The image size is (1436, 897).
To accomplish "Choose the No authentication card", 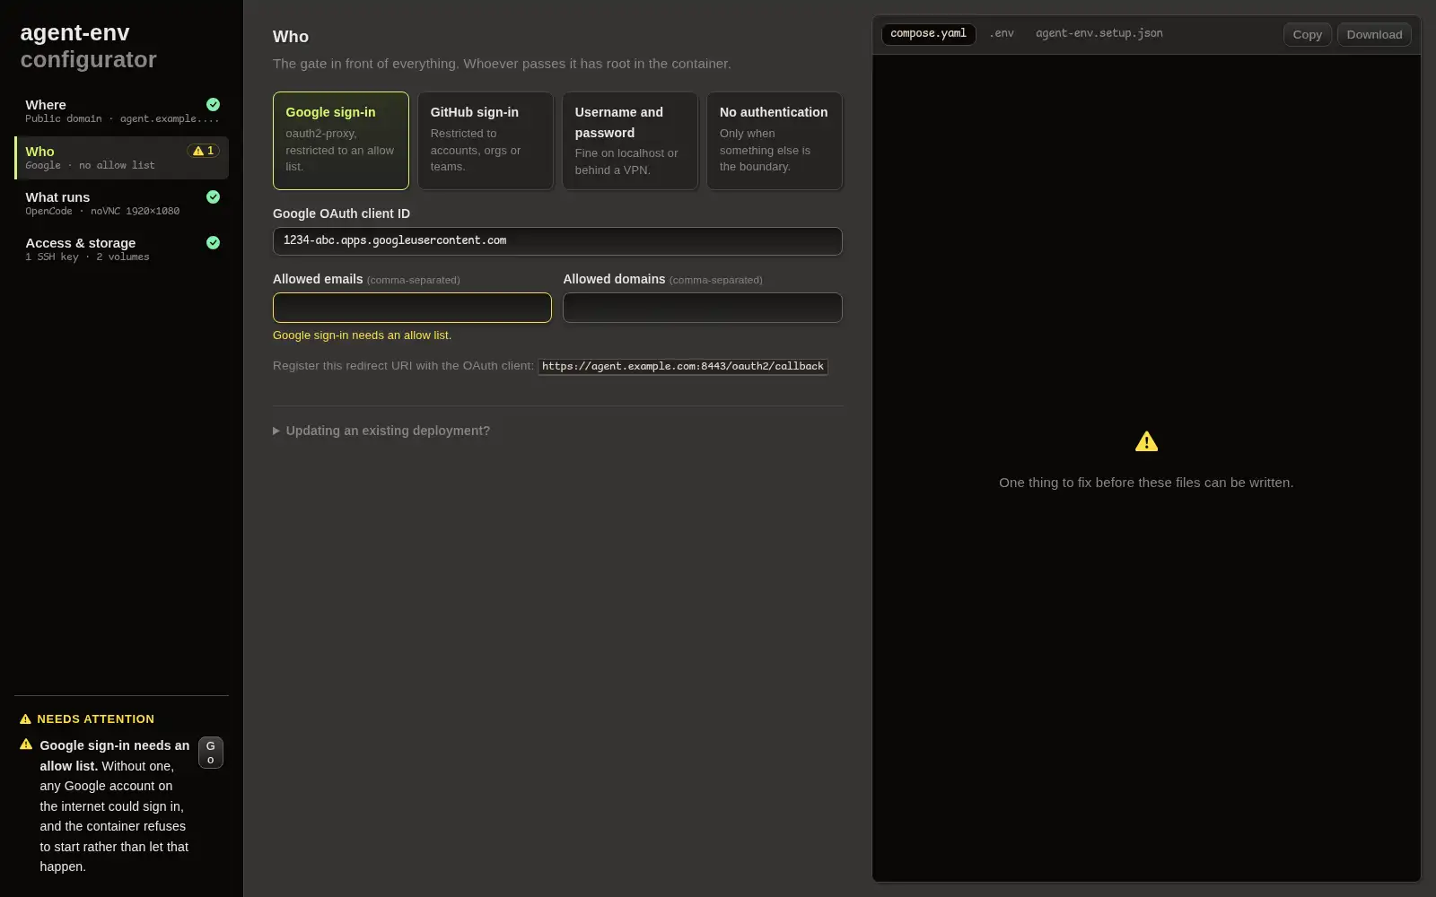I will pos(774,141).
